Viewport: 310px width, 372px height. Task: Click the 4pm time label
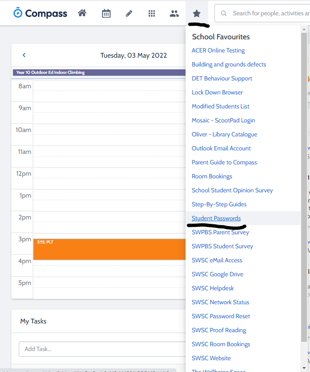(x=25, y=261)
